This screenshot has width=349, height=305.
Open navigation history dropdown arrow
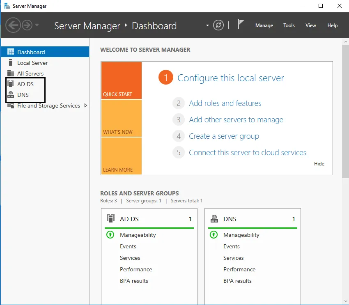(x=37, y=25)
